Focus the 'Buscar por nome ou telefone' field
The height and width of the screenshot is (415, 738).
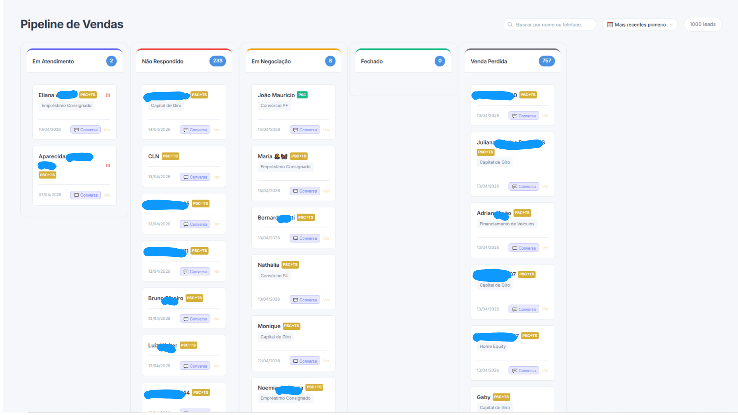[549, 24]
